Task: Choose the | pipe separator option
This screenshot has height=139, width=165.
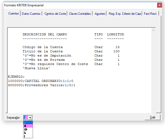Action: coord(28,136)
